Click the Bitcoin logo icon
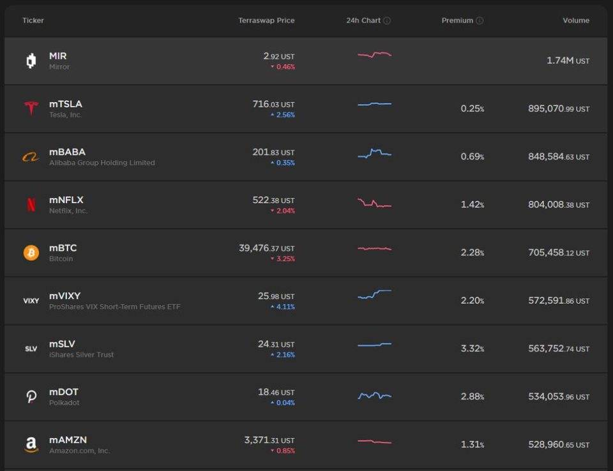 (31, 253)
